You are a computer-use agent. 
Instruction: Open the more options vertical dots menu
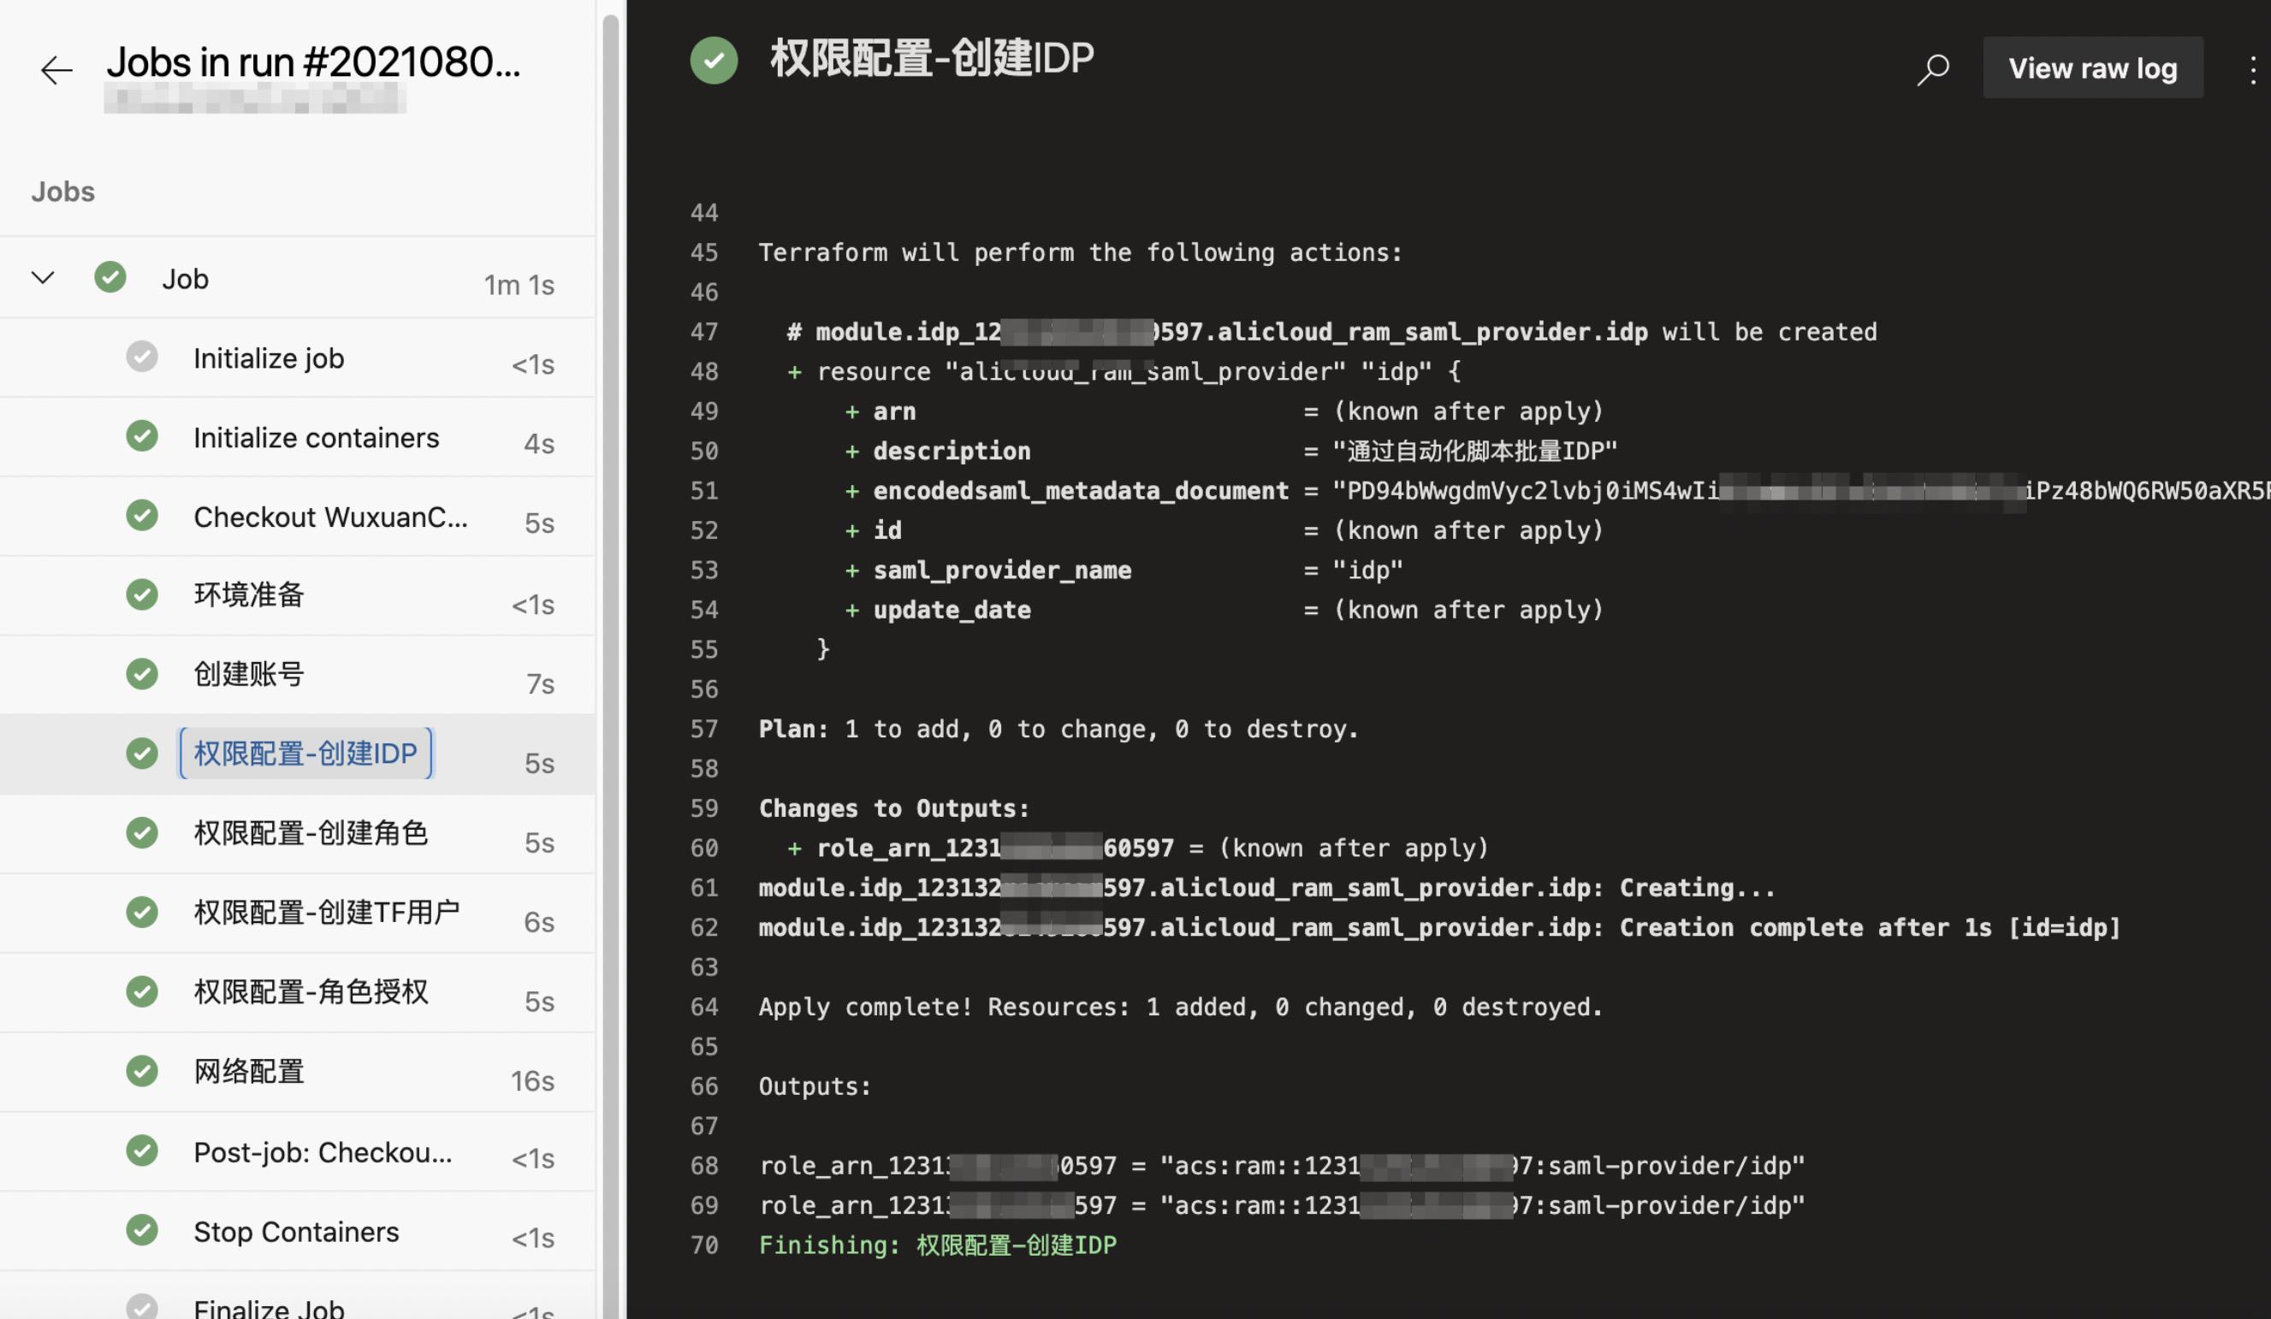click(x=2252, y=69)
